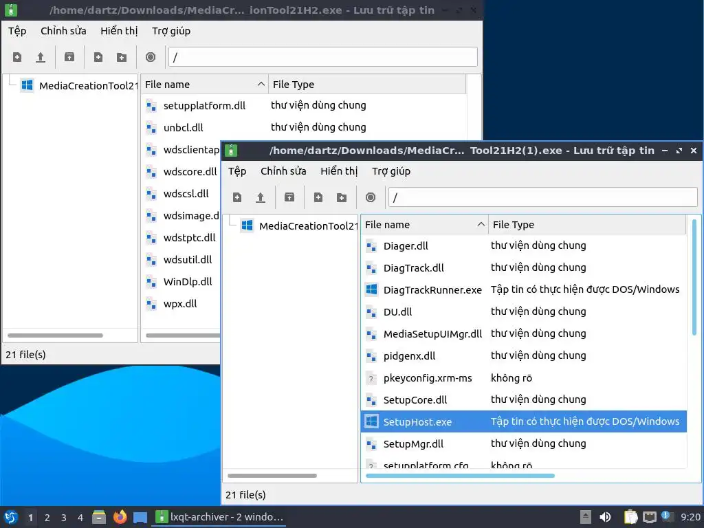
Task: Click the Diager.dll library icon
Action: click(x=371, y=246)
